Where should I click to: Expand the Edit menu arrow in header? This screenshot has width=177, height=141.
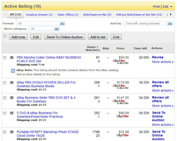[171, 7]
